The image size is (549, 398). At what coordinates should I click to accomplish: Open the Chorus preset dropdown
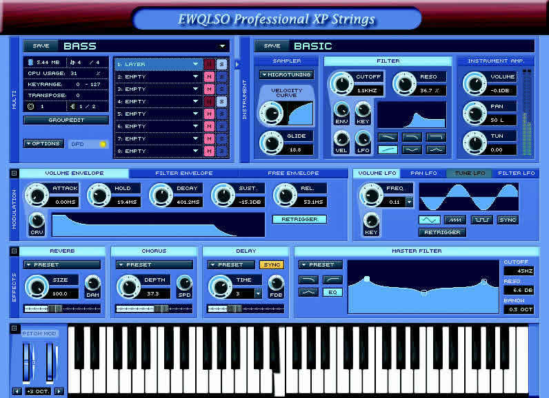point(154,265)
